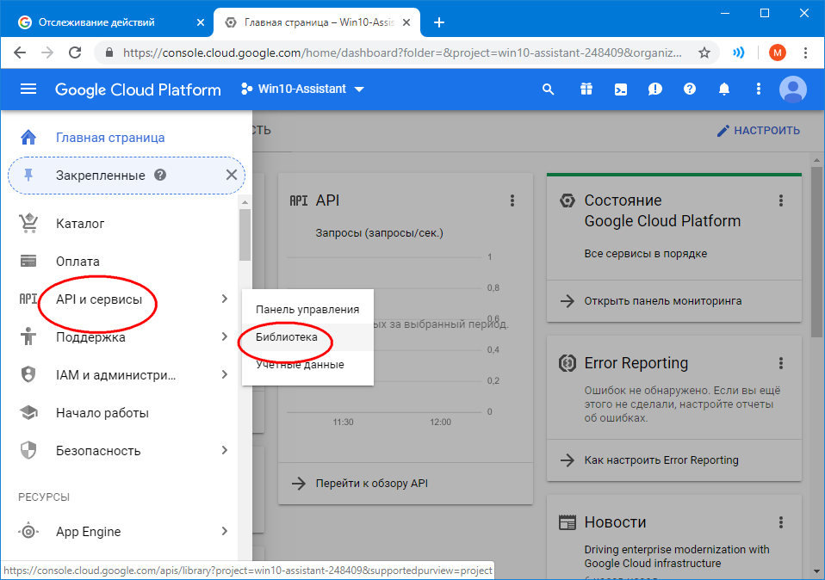Image resolution: width=825 pixels, height=580 pixels.
Task: Choose Учетные данные in the submenu
Action: pos(300,365)
